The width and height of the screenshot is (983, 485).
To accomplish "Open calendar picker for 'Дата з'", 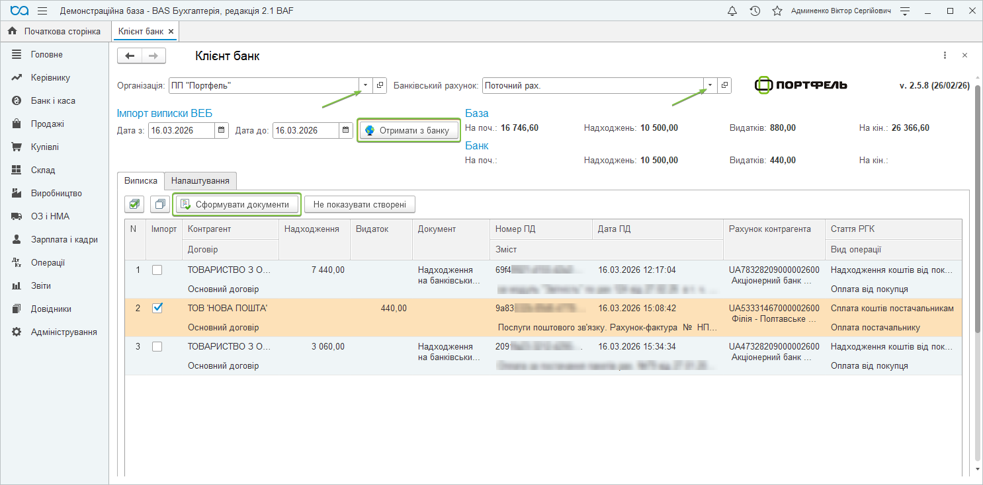I will click(x=222, y=131).
